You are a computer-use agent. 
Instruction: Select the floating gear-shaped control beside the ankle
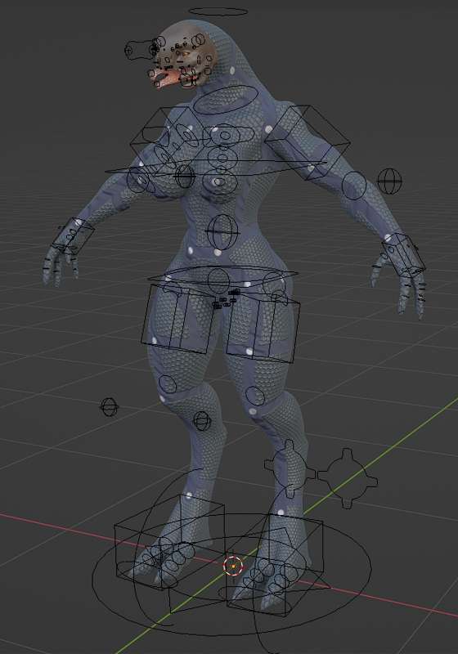[x=348, y=478]
